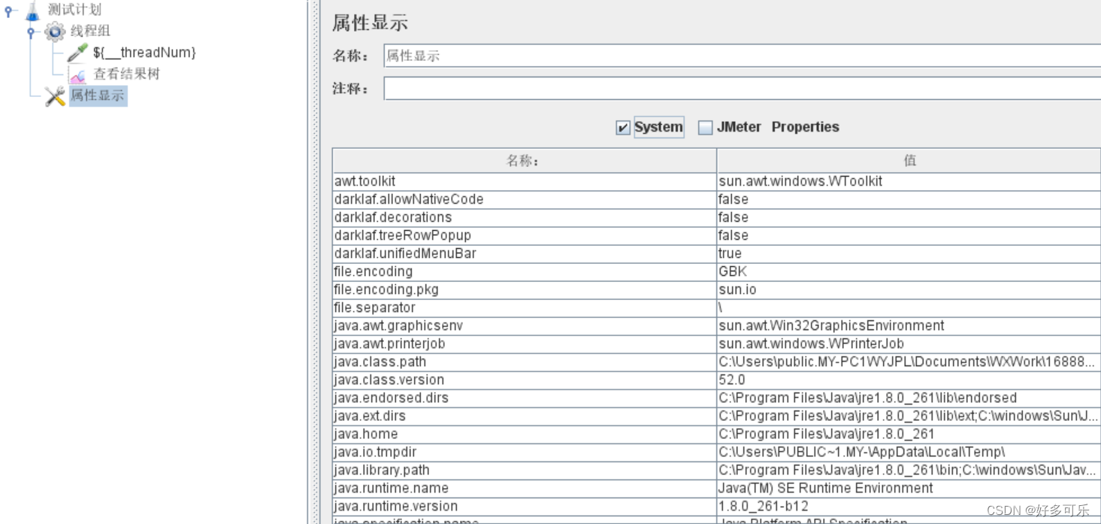Image resolution: width=1101 pixels, height=524 pixels.
Task: Select the file.encoding property name
Action: tap(524, 271)
